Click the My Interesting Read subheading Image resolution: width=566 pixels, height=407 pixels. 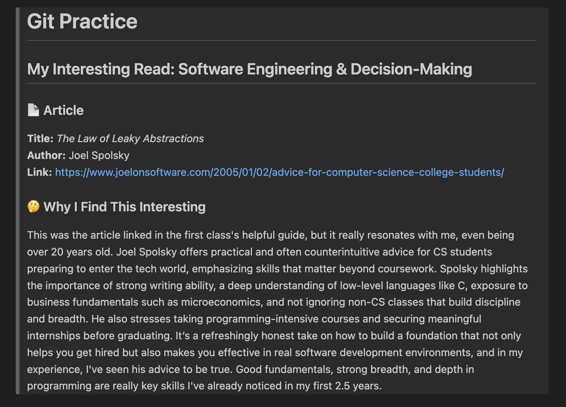coord(249,69)
